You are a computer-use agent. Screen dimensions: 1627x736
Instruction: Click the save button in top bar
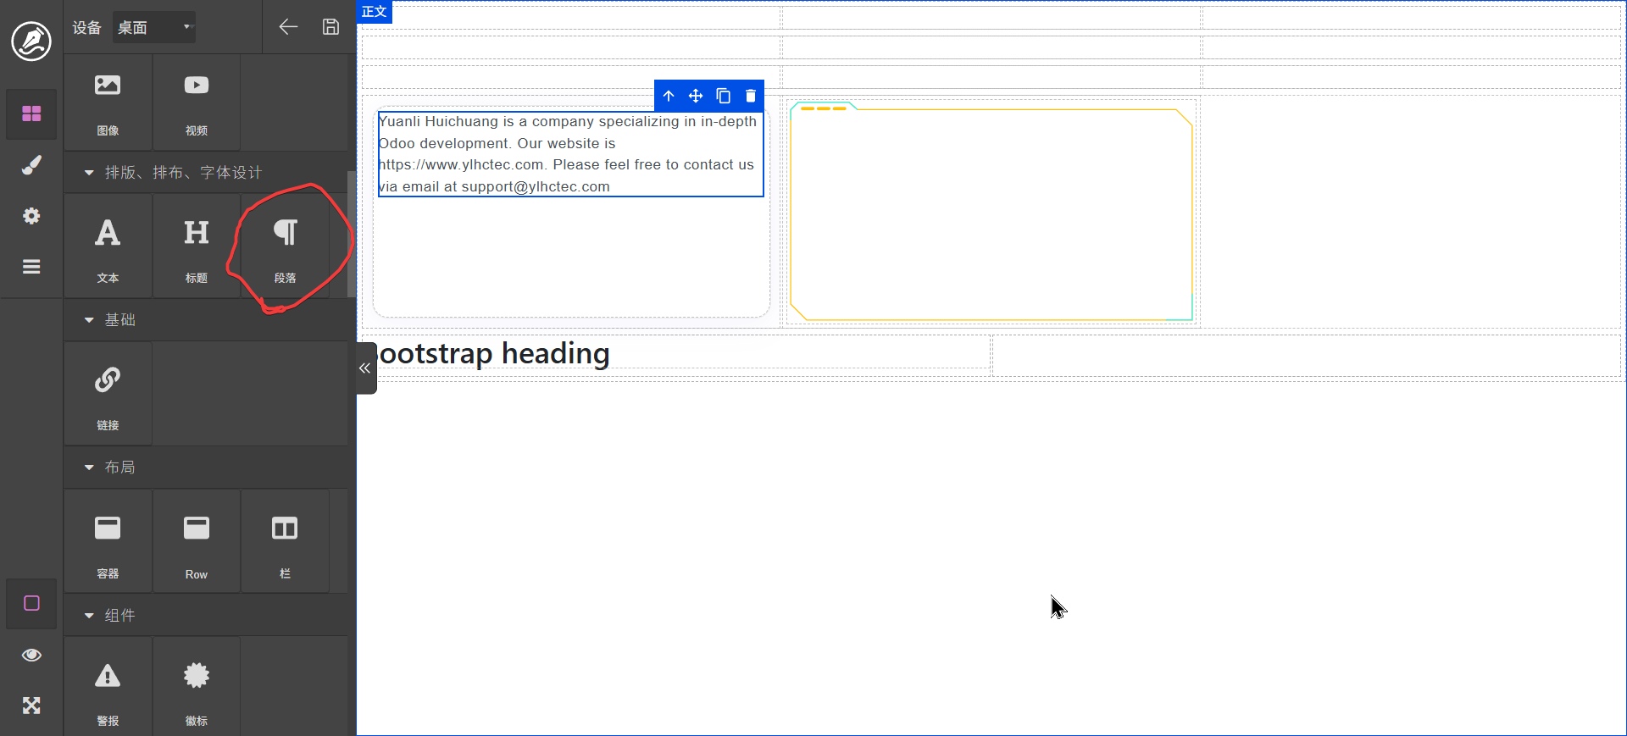(330, 27)
